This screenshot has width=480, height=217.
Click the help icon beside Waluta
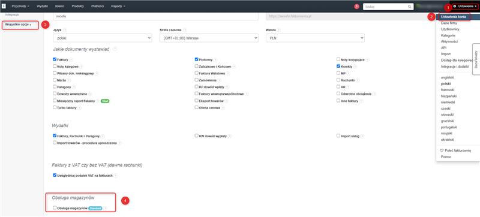point(279,30)
